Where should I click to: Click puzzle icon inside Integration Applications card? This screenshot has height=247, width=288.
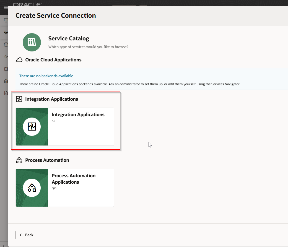(x=32, y=127)
